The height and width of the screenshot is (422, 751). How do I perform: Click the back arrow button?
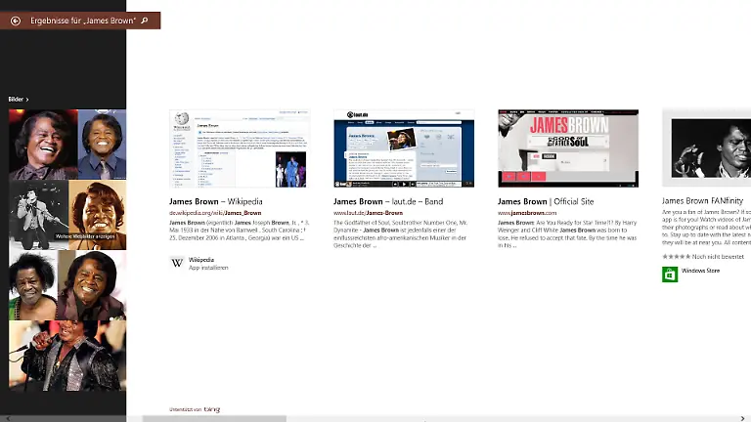(14, 21)
